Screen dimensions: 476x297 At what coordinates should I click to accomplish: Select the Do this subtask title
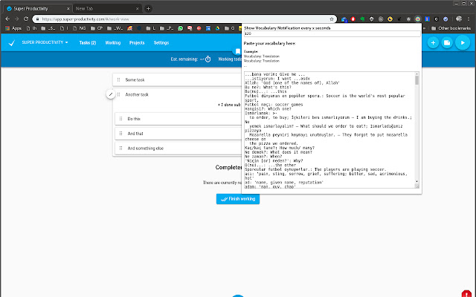tap(134, 119)
